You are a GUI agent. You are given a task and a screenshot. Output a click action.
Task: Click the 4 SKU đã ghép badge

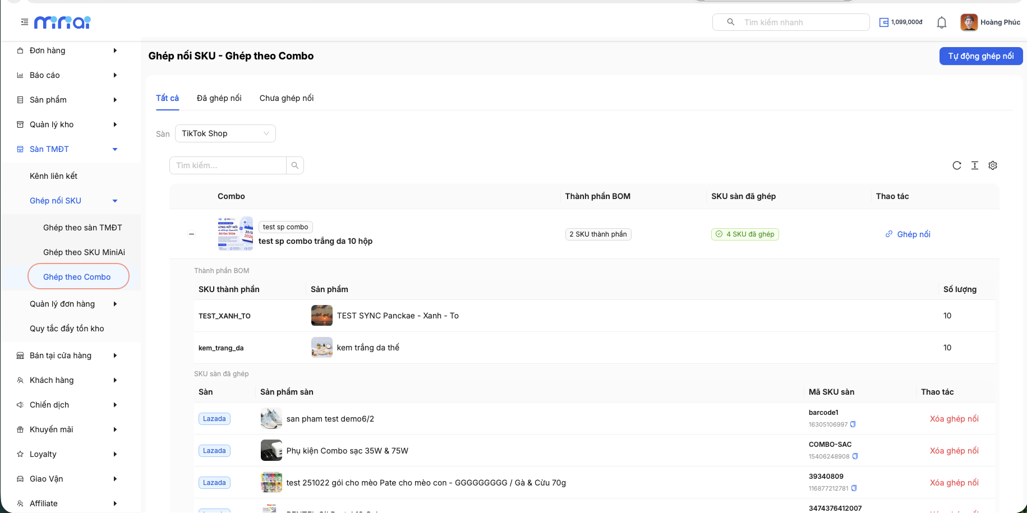745,234
